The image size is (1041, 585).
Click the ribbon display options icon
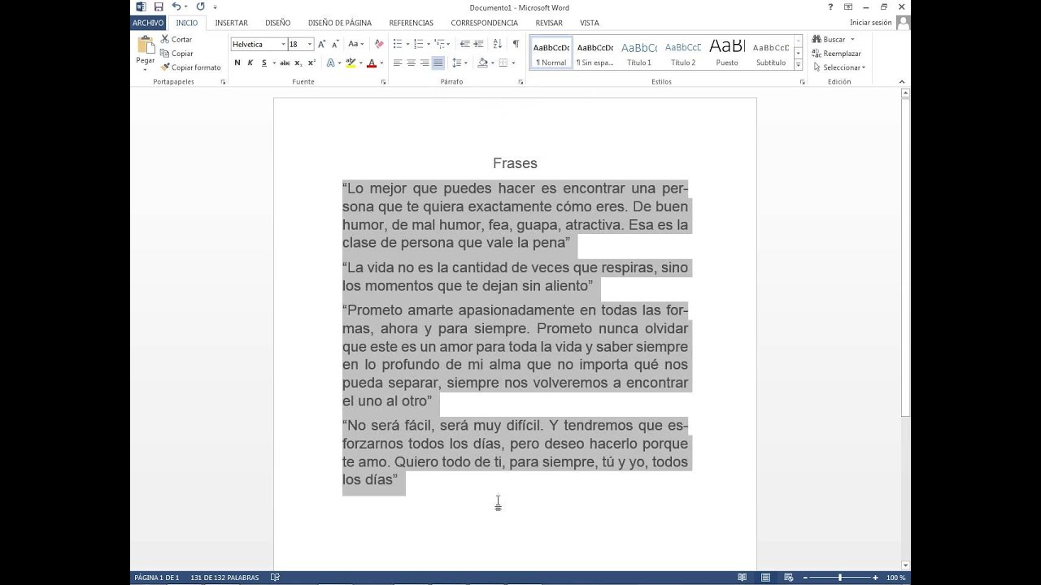(848, 6)
